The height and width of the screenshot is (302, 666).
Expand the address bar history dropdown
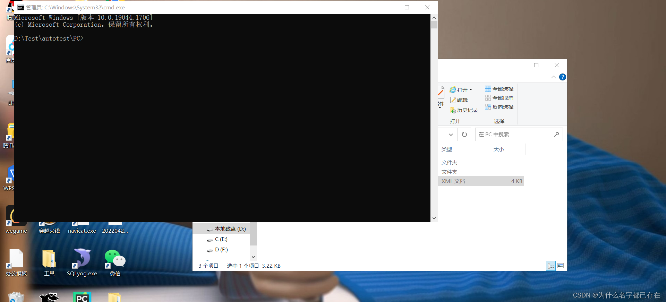tap(451, 135)
